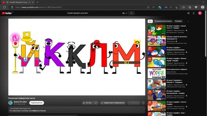Open the browser profile avatar
The image size is (207, 116).
[x=202, y=7]
